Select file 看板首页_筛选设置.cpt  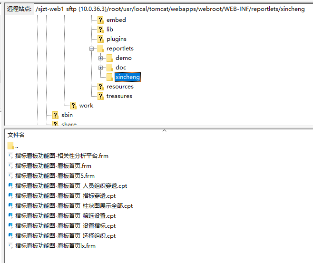[66, 216]
